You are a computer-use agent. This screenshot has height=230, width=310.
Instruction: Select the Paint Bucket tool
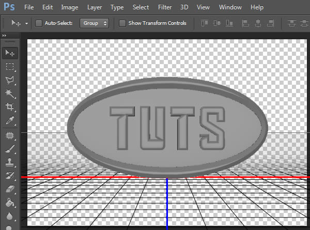pyautogui.click(x=10, y=203)
